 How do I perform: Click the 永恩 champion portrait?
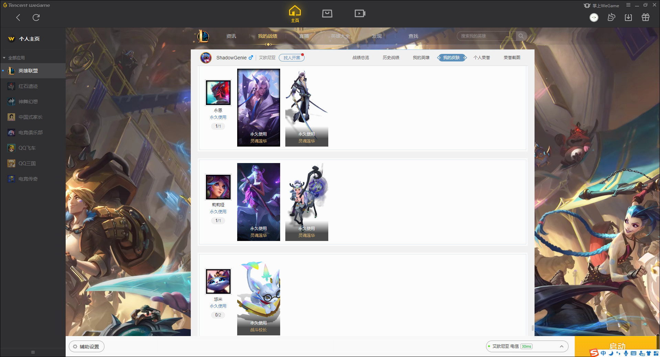click(x=218, y=93)
